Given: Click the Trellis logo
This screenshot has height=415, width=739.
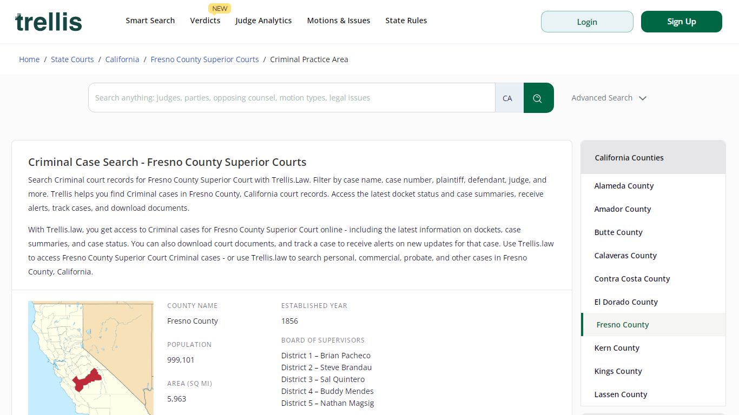Looking at the screenshot, I should [x=49, y=22].
